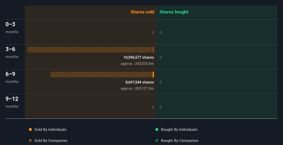Select the Shares bought column header
The width and height of the screenshot is (283, 145).
point(174,12)
